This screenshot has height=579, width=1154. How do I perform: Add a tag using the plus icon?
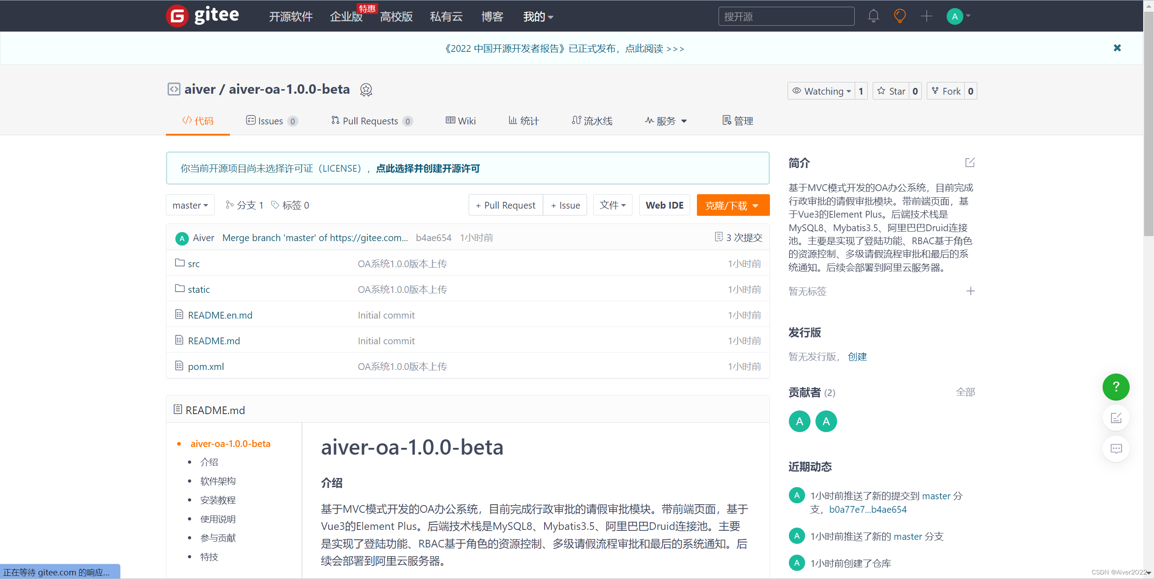tap(971, 291)
